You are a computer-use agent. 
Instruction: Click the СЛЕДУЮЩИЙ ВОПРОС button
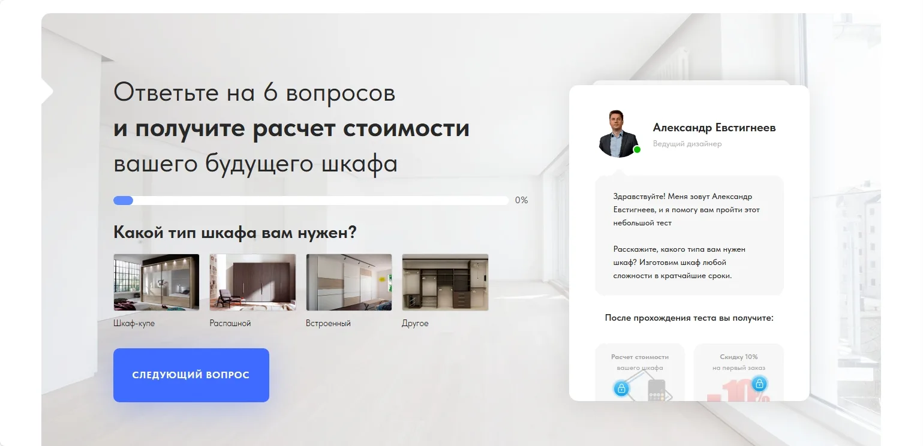coord(191,375)
